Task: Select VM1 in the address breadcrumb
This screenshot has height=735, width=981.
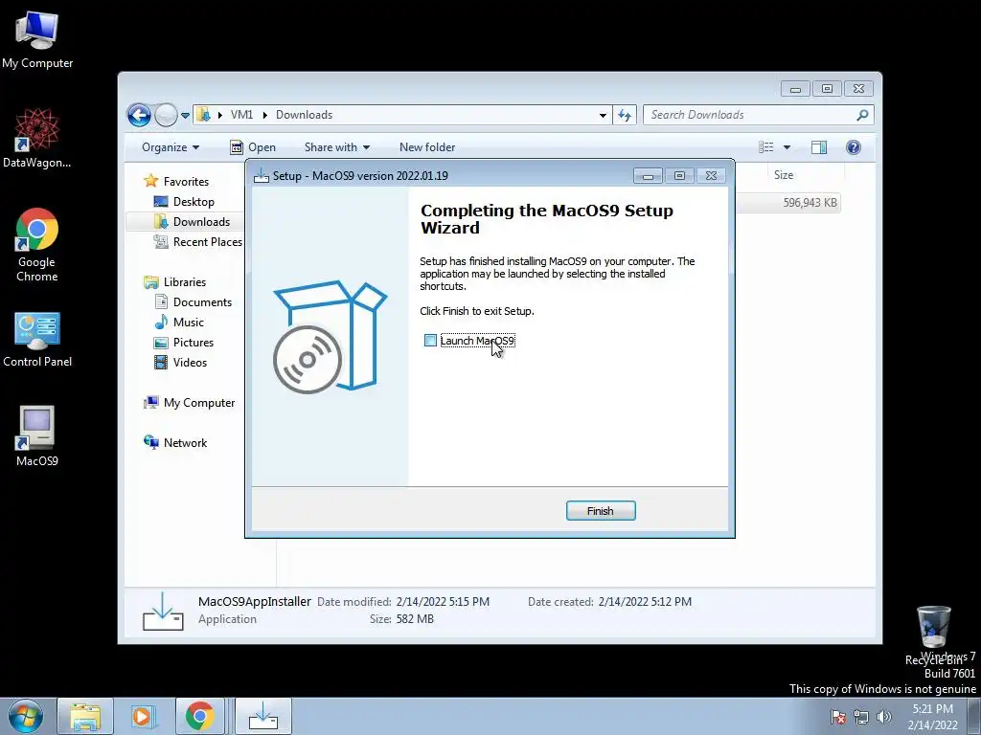Action: click(241, 115)
